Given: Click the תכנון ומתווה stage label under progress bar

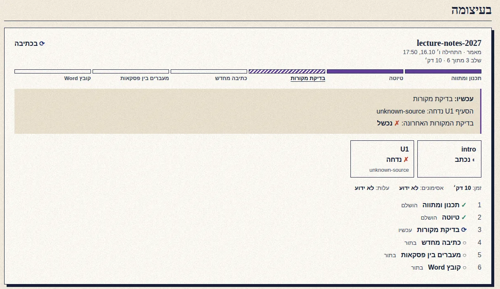Looking at the screenshot, I should tap(466, 78).
